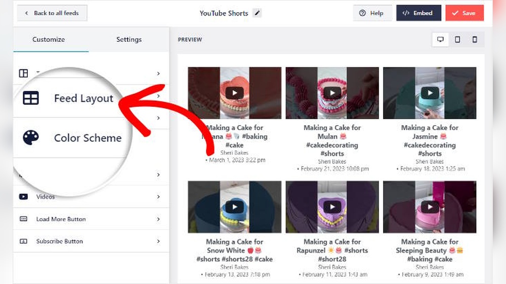
Task: Click the Mulan video title text
Action: pos(332,141)
